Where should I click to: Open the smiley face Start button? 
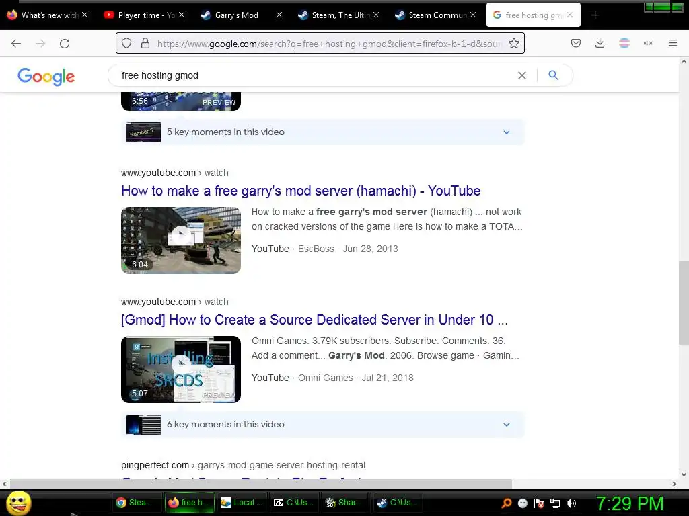[x=18, y=503]
